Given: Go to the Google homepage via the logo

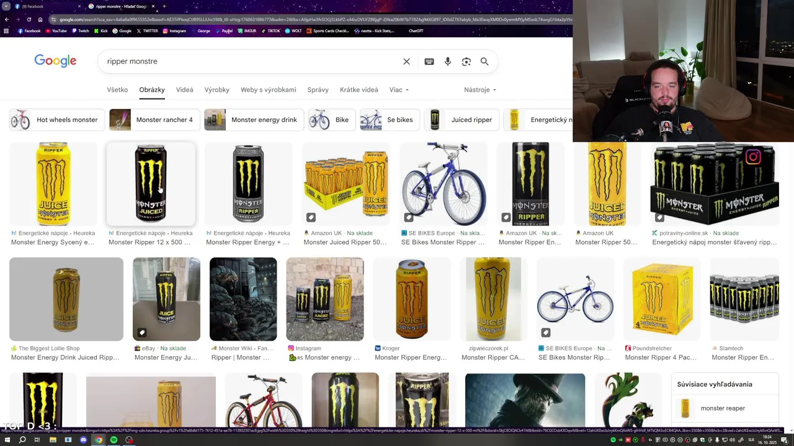Looking at the screenshot, I should tap(55, 61).
